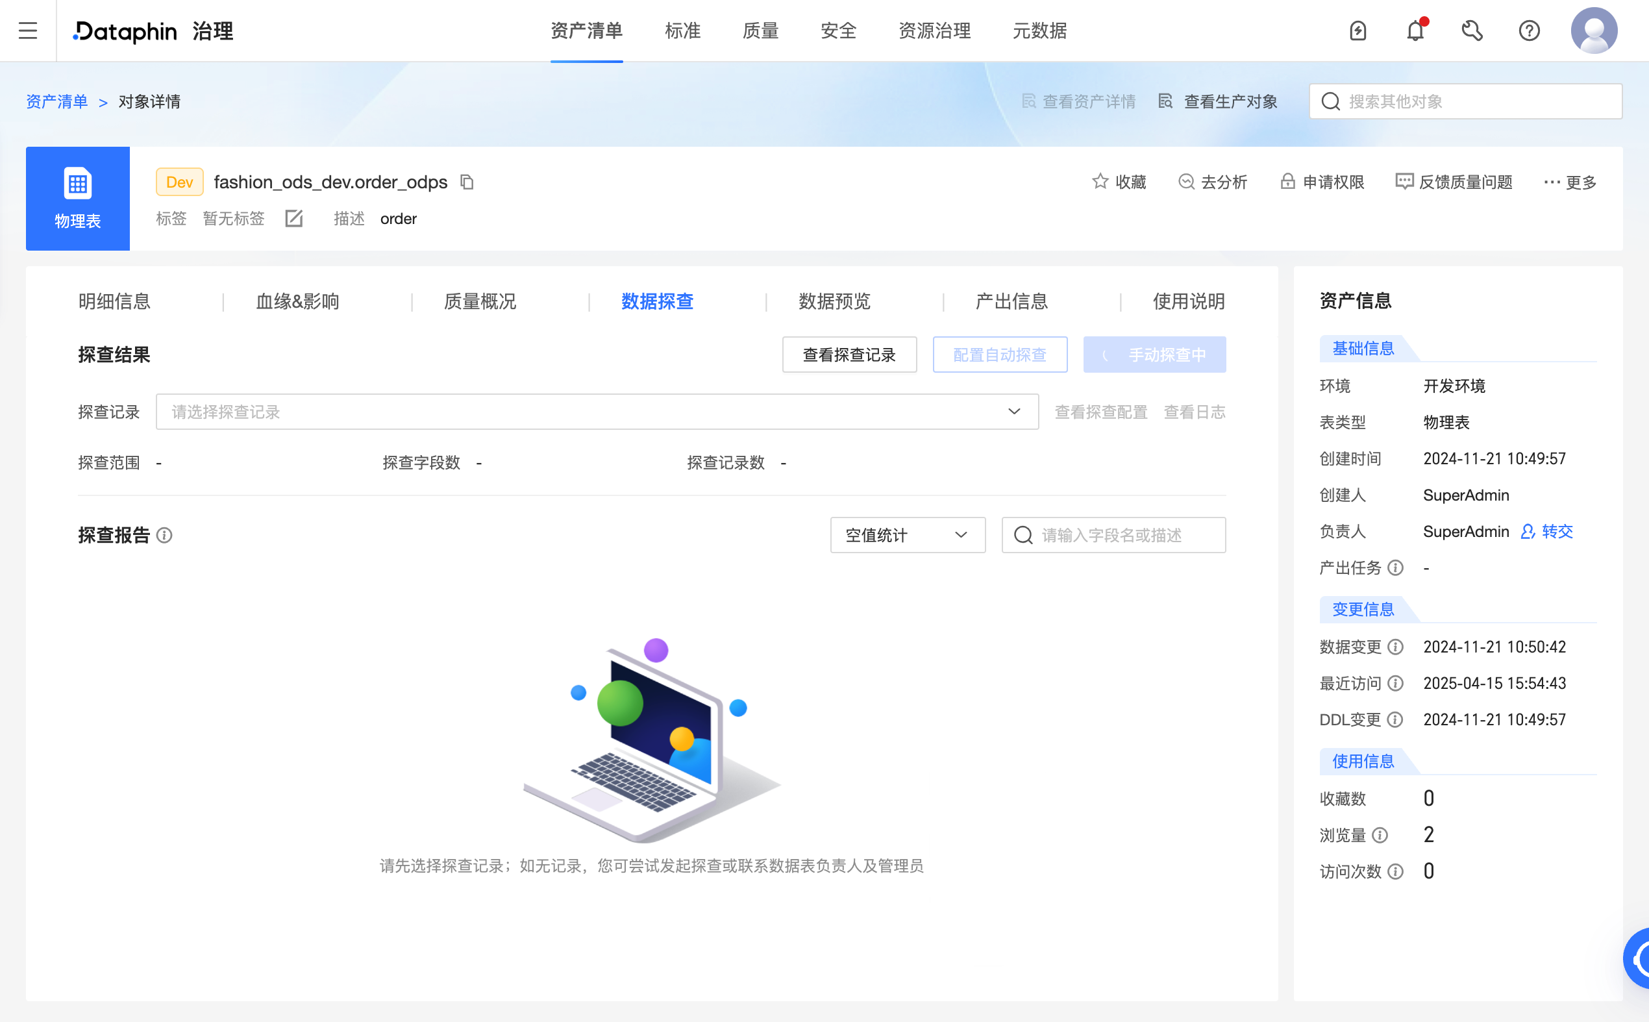Return via the 资产清单 breadcrumb link
The height and width of the screenshot is (1022, 1649).
(56, 101)
